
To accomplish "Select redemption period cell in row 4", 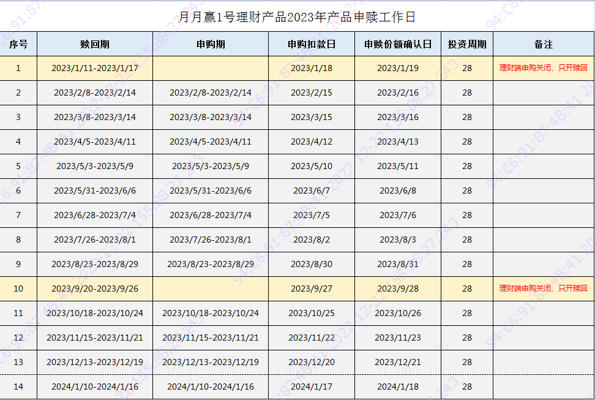I will point(95,142).
